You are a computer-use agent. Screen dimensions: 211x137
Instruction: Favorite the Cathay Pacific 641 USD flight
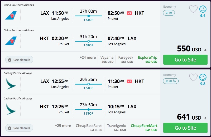[x=193, y=77]
